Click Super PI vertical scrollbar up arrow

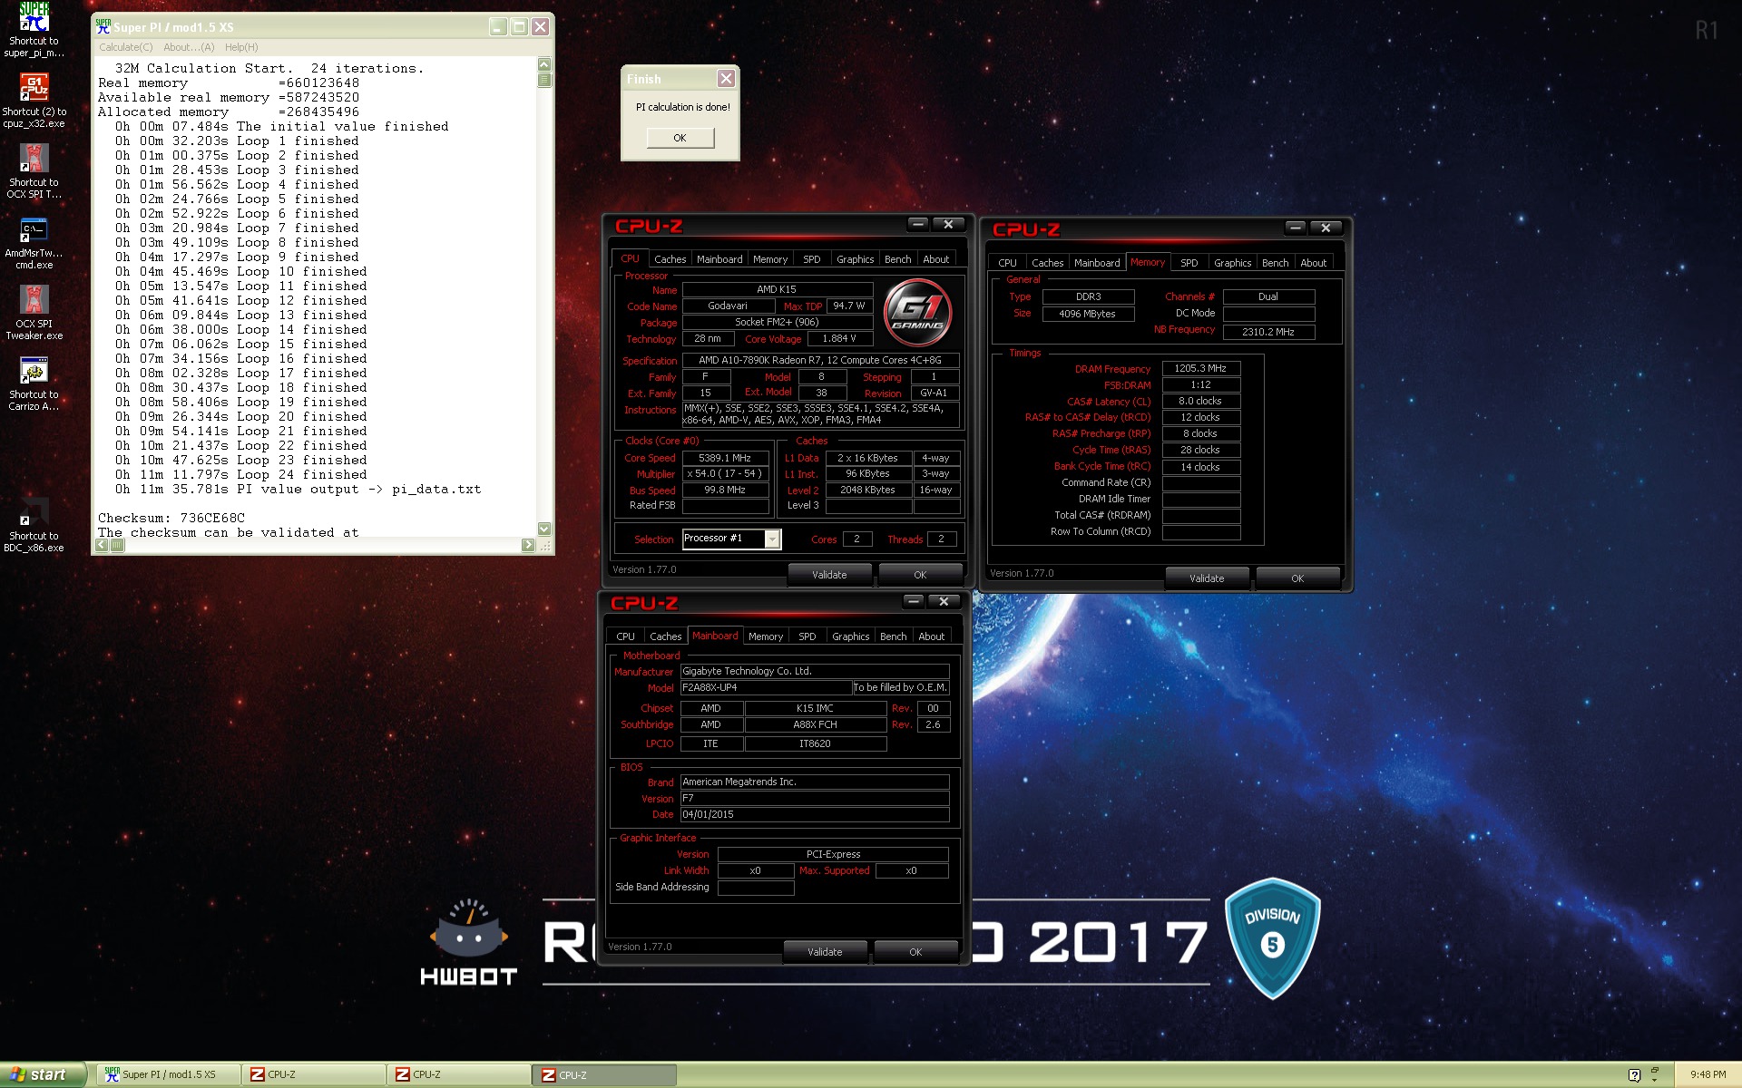[544, 64]
